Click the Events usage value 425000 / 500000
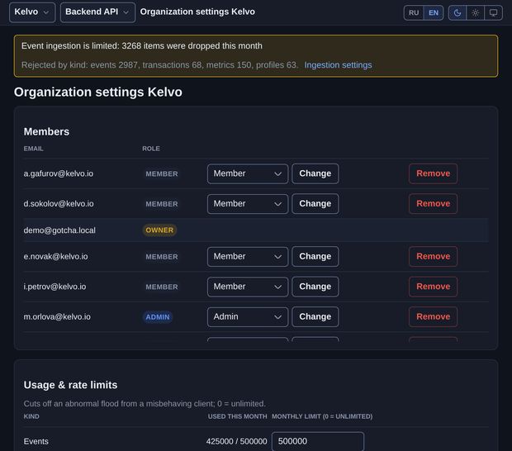The image size is (512, 451). pos(236,442)
